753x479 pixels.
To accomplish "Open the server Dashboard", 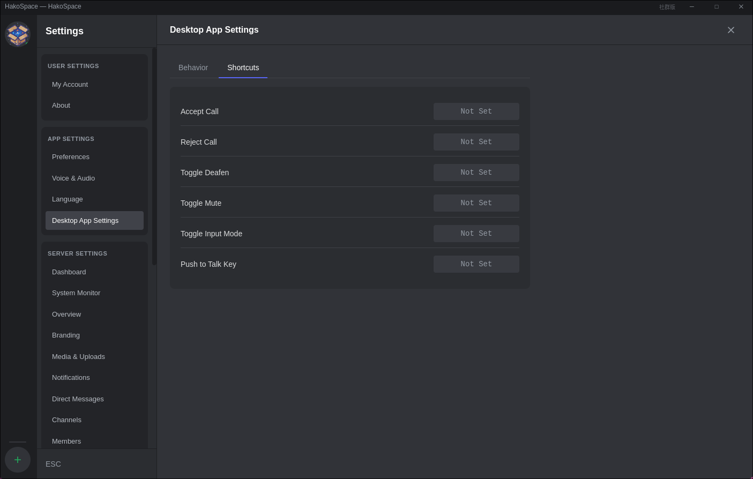I will pos(69,272).
